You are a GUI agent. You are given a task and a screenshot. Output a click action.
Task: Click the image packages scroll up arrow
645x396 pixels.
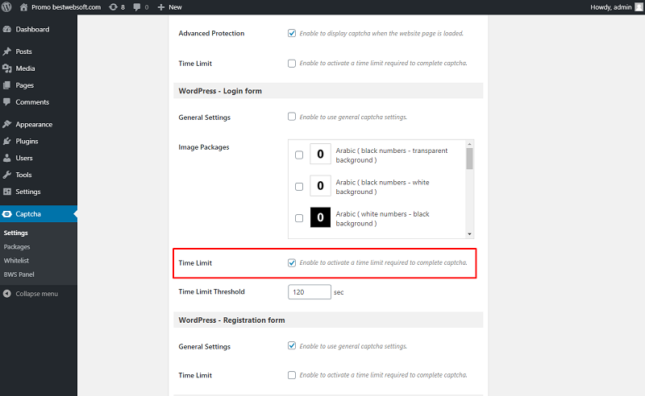469,144
